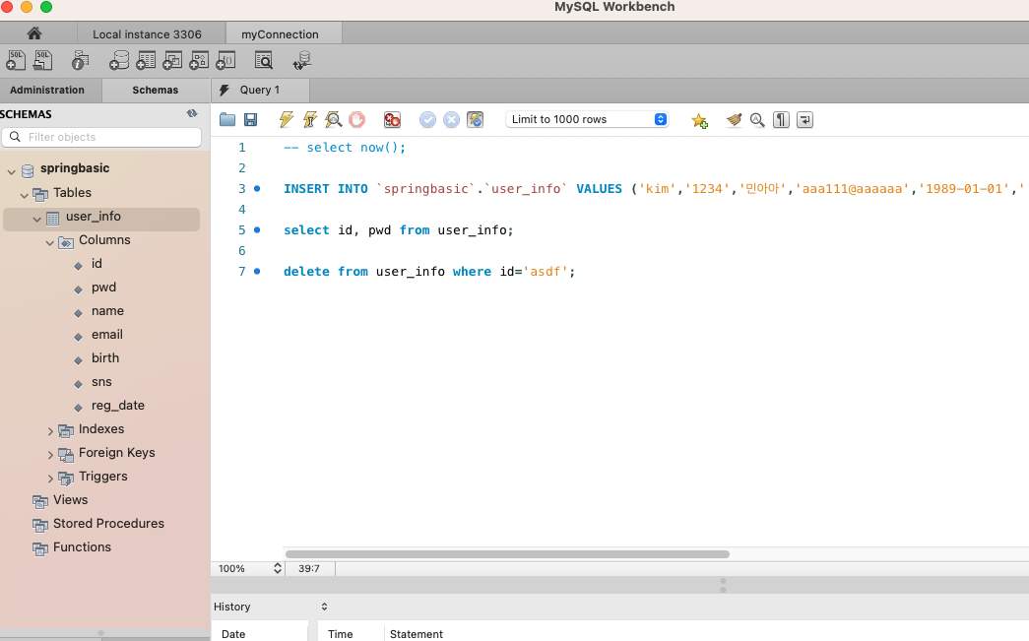Toggle continue on error option

[x=392, y=119]
